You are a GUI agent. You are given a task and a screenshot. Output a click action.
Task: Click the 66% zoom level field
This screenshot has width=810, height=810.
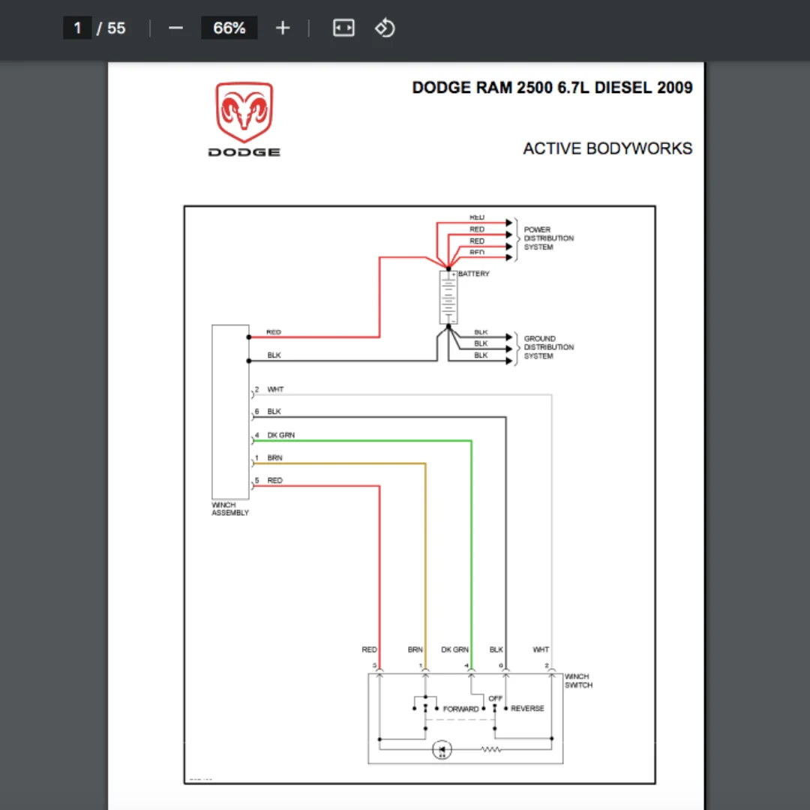coord(229,28)
